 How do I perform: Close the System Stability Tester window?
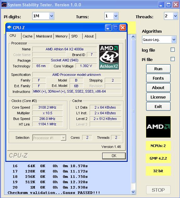tap(176, 5)
